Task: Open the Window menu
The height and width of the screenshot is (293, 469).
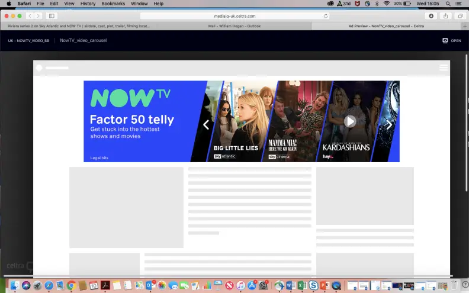Action: [139, 4]
